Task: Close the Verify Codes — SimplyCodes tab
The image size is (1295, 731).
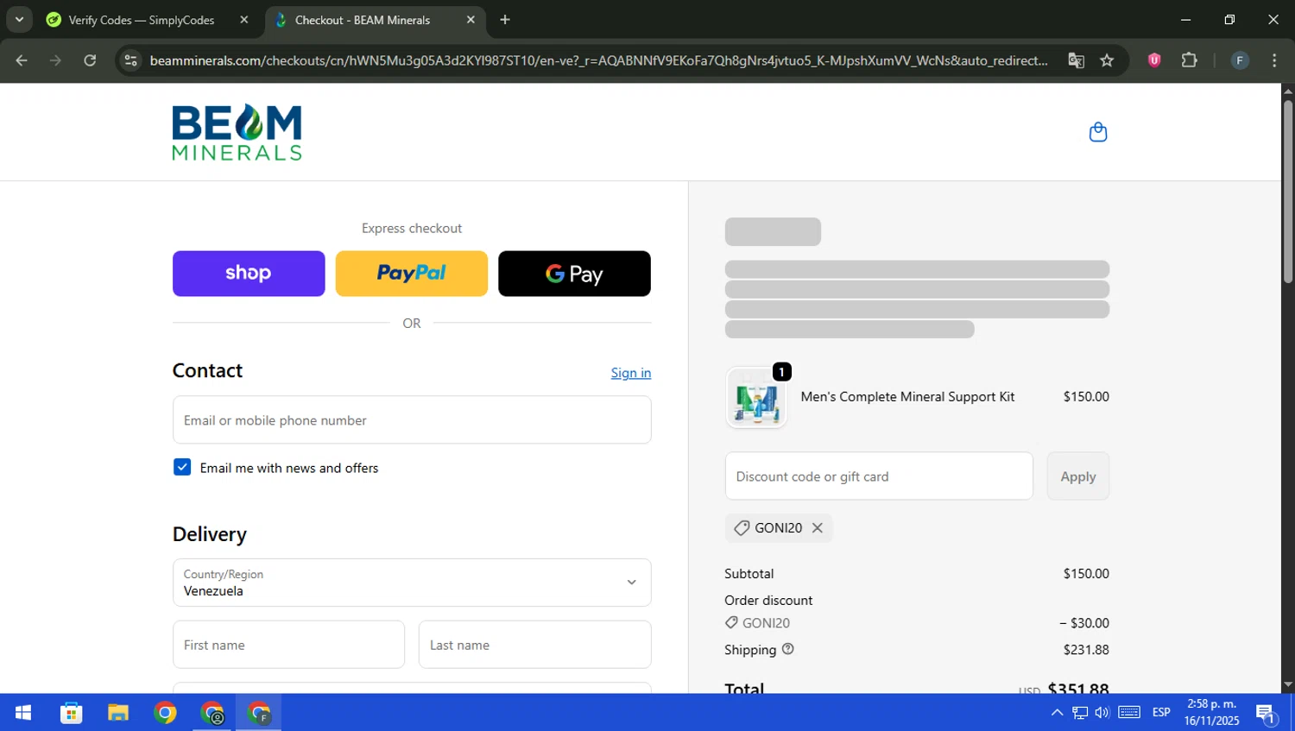Action: pos(244,20)
